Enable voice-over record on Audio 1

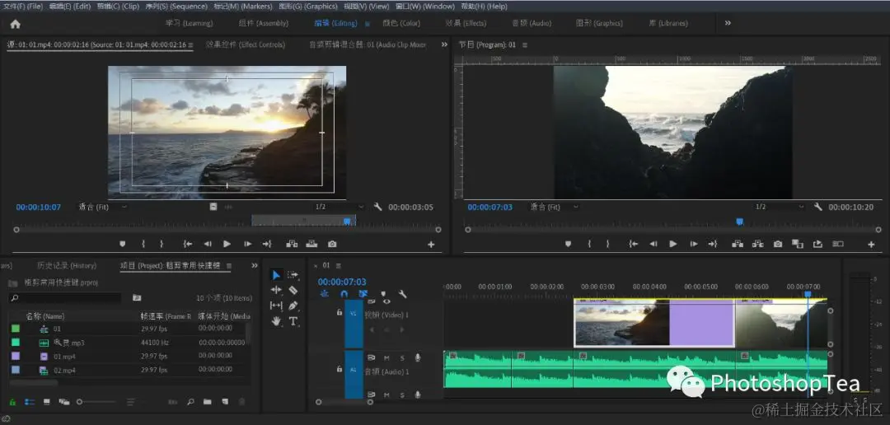[418, 358]
